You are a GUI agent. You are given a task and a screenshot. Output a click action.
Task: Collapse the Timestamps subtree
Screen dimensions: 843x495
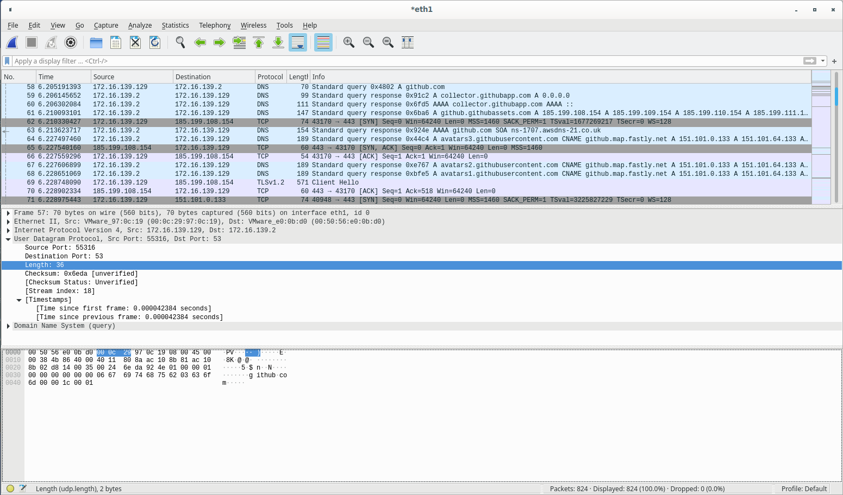click(19, 300)
